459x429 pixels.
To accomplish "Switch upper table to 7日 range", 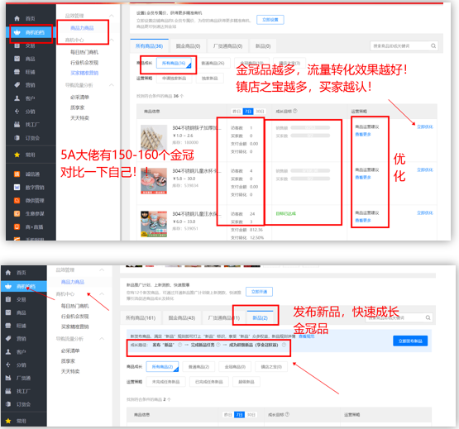I will pyautogui.click(x=248, y=112).
